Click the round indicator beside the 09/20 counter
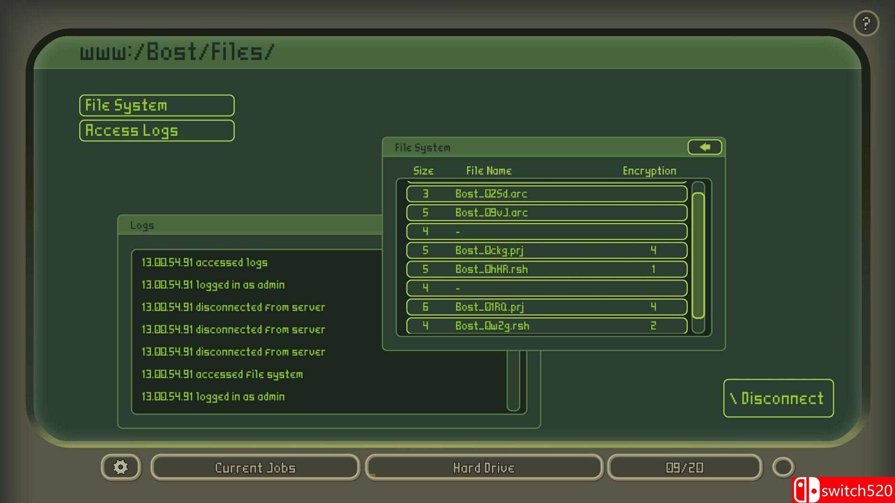 [783, 467]
